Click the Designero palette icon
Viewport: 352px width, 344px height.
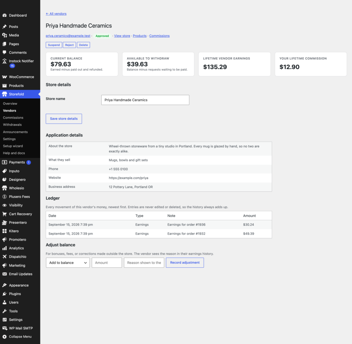click(x=4, y=180)
